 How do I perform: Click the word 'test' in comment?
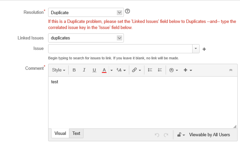55,82
